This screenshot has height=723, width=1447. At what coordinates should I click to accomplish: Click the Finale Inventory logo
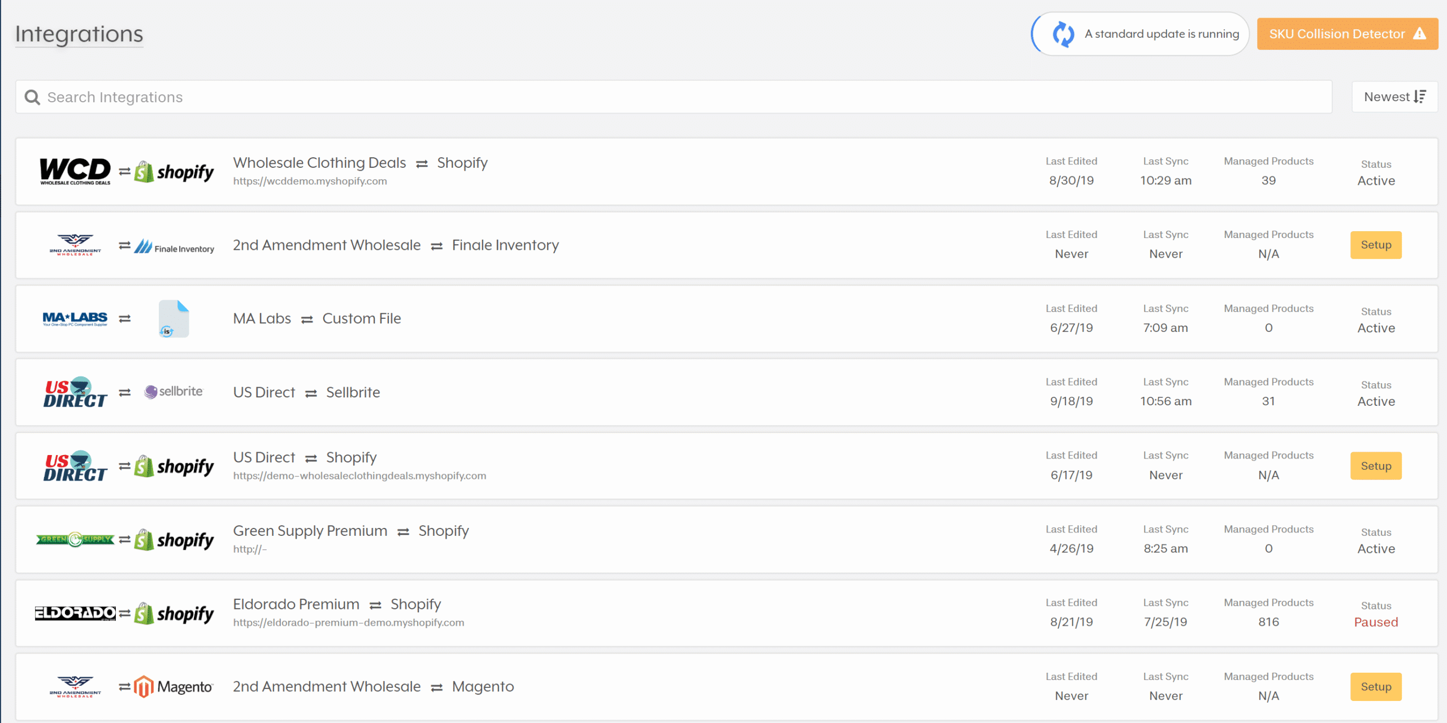click(174, 247)
